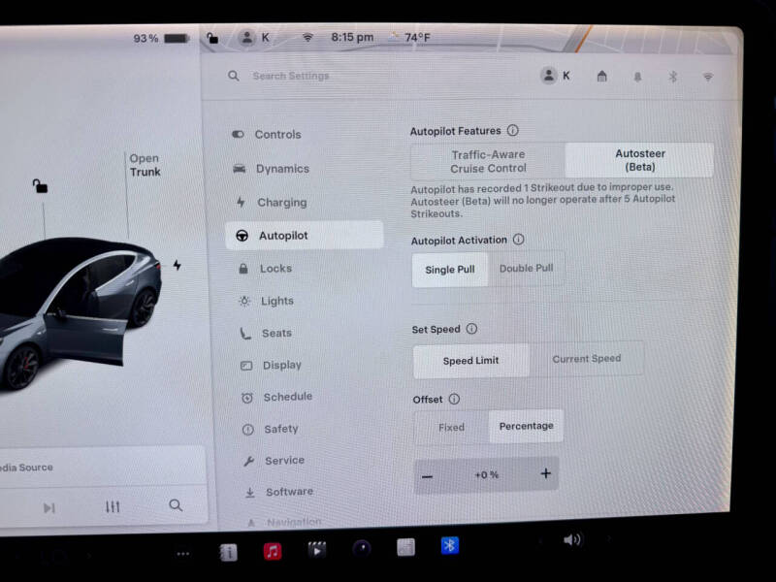Viewport: 776px width, 582px height.
Task: Show all apps using three-dot launcher
Action: click(182, 554)
